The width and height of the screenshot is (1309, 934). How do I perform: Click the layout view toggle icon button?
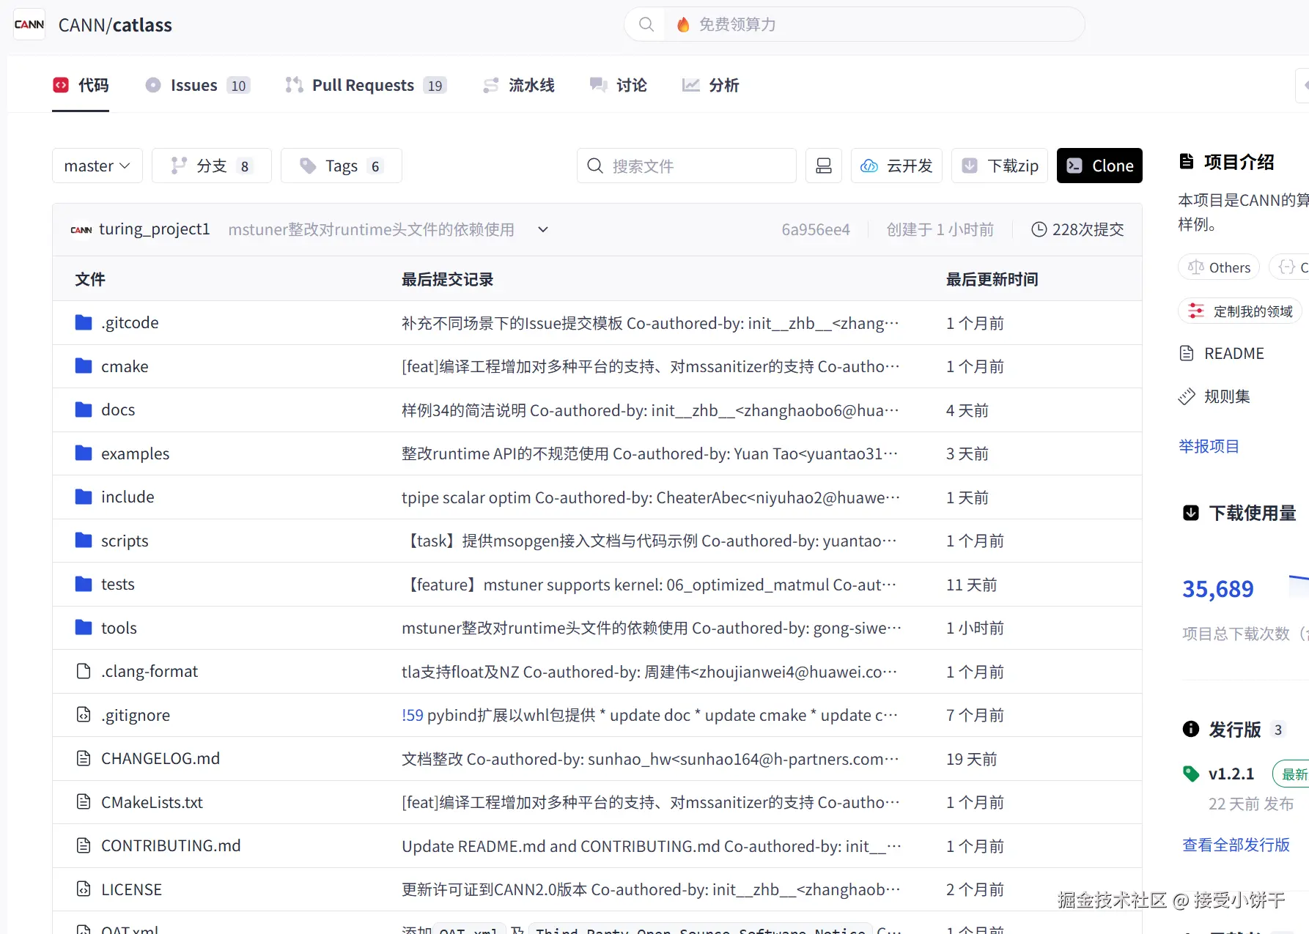pyautogui.click(x=824, y=166)
